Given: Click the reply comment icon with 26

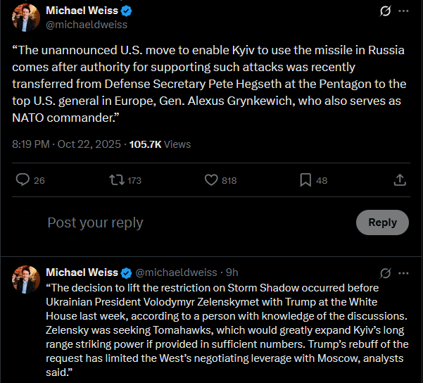Looking at the screenshot, I should click(x=23, y=180).
